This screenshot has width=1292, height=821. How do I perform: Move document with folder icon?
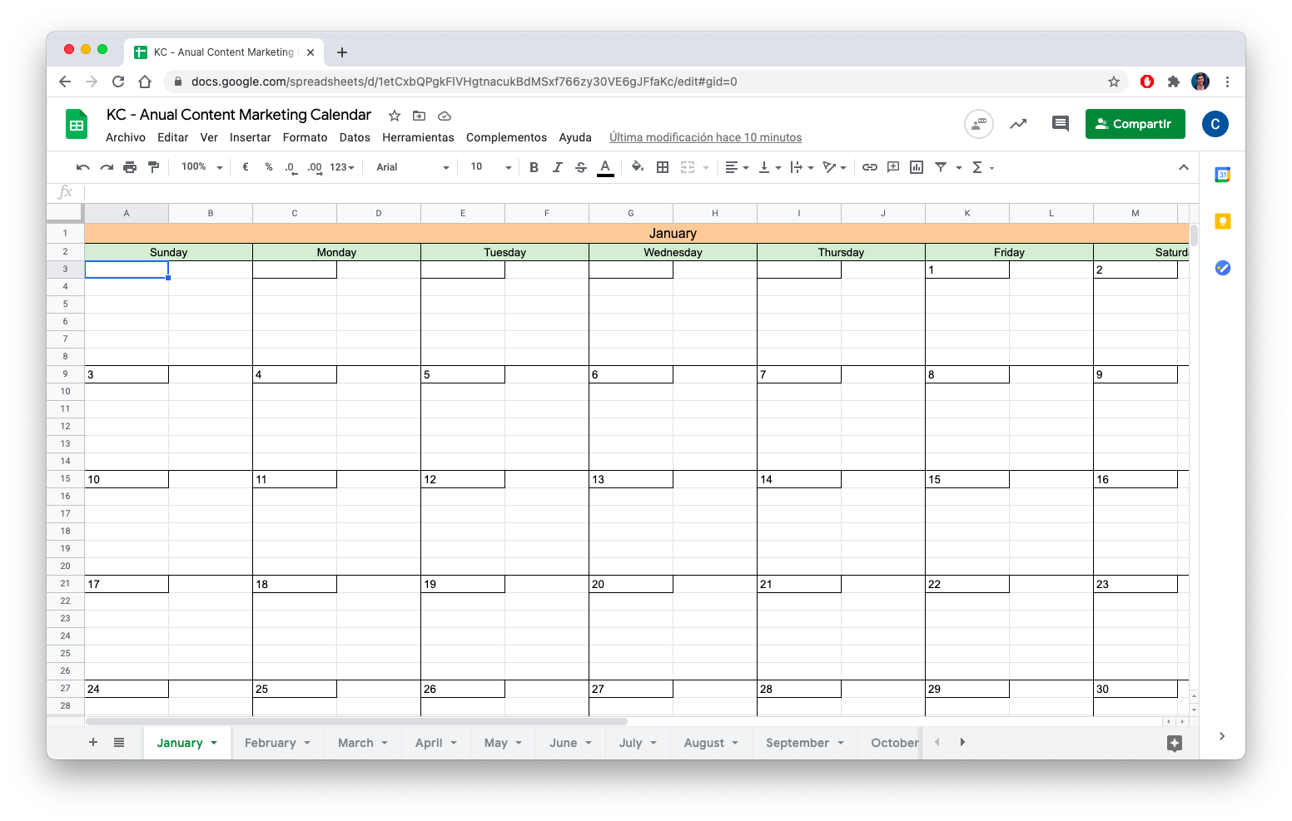click(420, 116)
